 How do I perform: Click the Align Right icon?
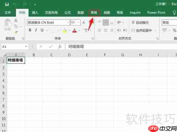point(112,30)
